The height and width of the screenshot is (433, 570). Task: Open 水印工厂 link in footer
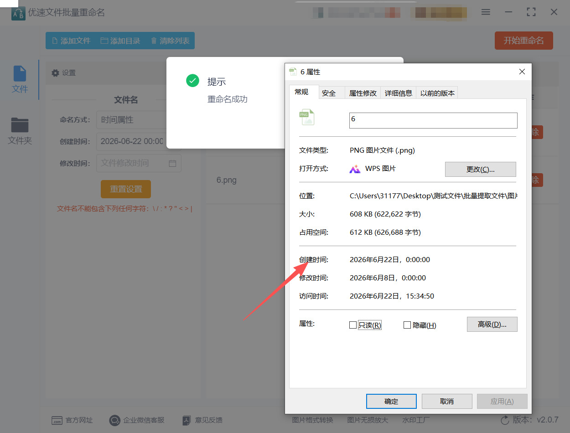point(416,420)
